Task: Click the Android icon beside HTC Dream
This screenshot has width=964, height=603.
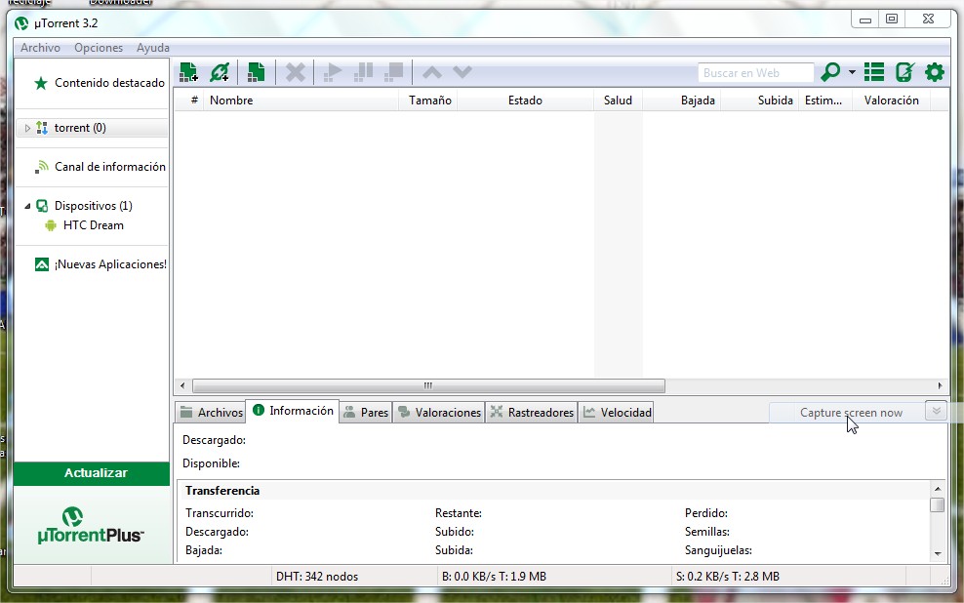Action: coord(51,225)
